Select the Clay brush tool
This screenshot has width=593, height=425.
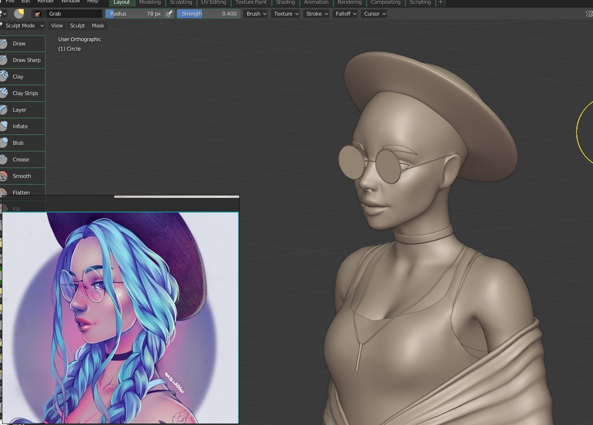pyautogui.click(x=22, y=77)
